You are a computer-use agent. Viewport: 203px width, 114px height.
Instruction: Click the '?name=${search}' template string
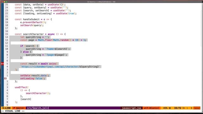point(56,49)
